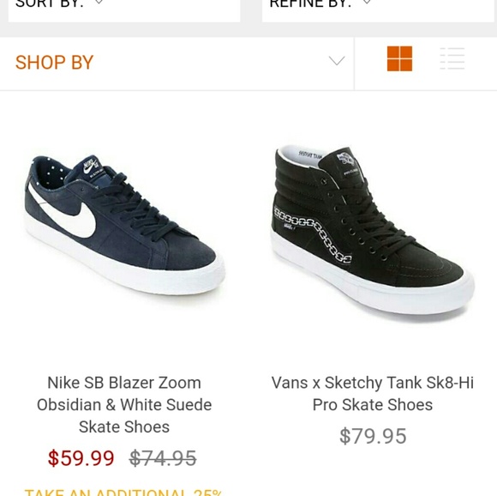The width and height of the screenshot is (497, 496).
Task: Click the chain stripe on Vans shoe
Action: click(x=313, y=235)
